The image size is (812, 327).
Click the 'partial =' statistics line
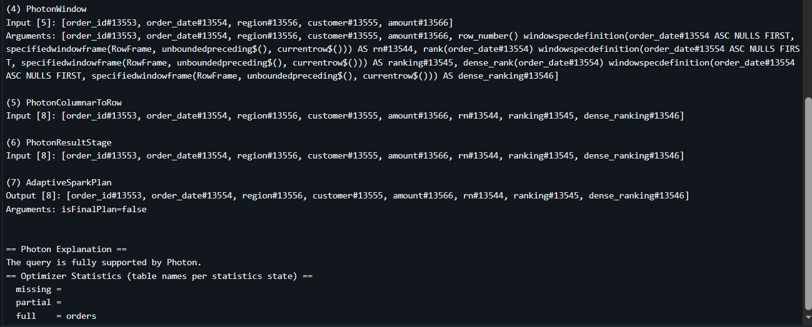pos(39,303)
